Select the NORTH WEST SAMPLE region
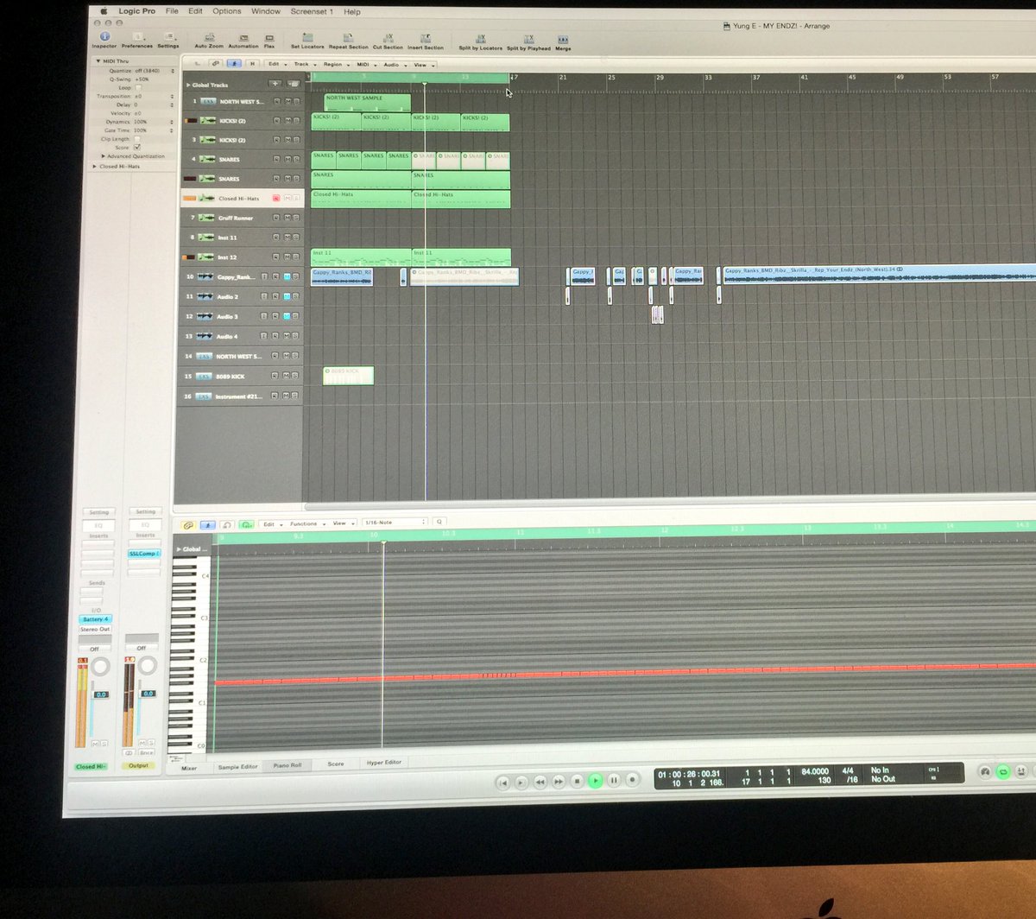Viewport: 1036px width, 919px height. coord(367,103)
